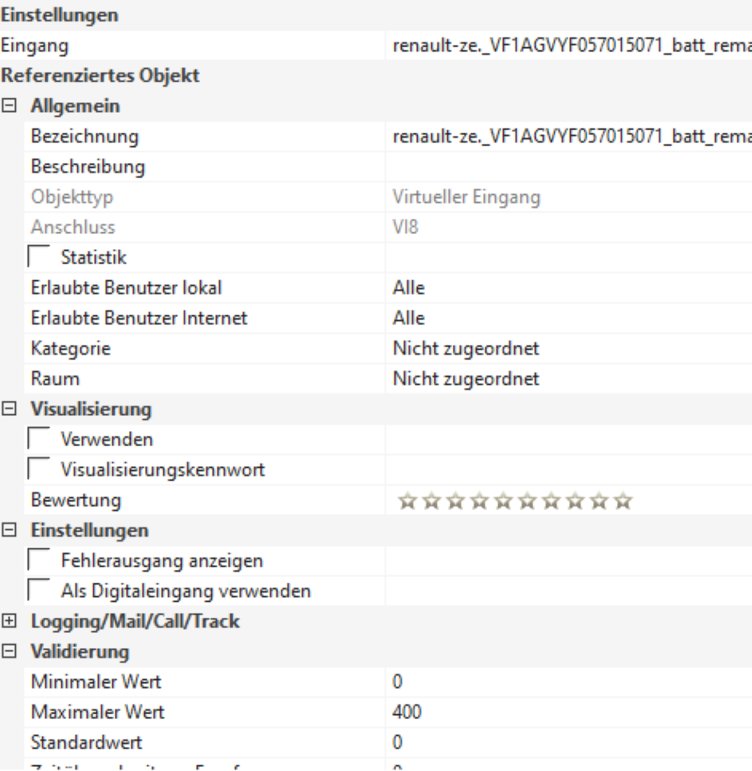Enable the Statistik checkbox
This screenshot has width=752, height=771.
(40, 257)
